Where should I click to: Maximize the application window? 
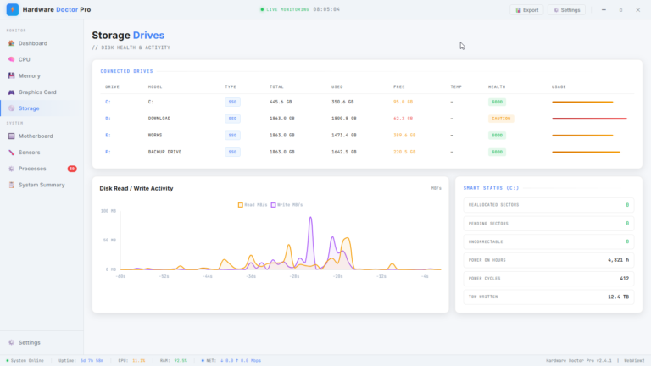(620, 10)
